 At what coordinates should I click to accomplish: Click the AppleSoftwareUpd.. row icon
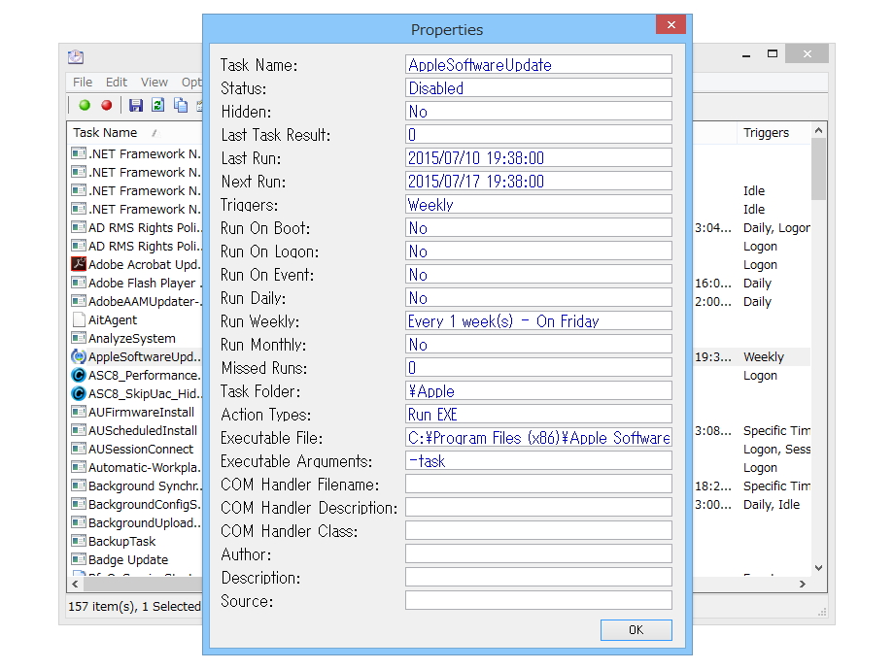pos(78,356)
